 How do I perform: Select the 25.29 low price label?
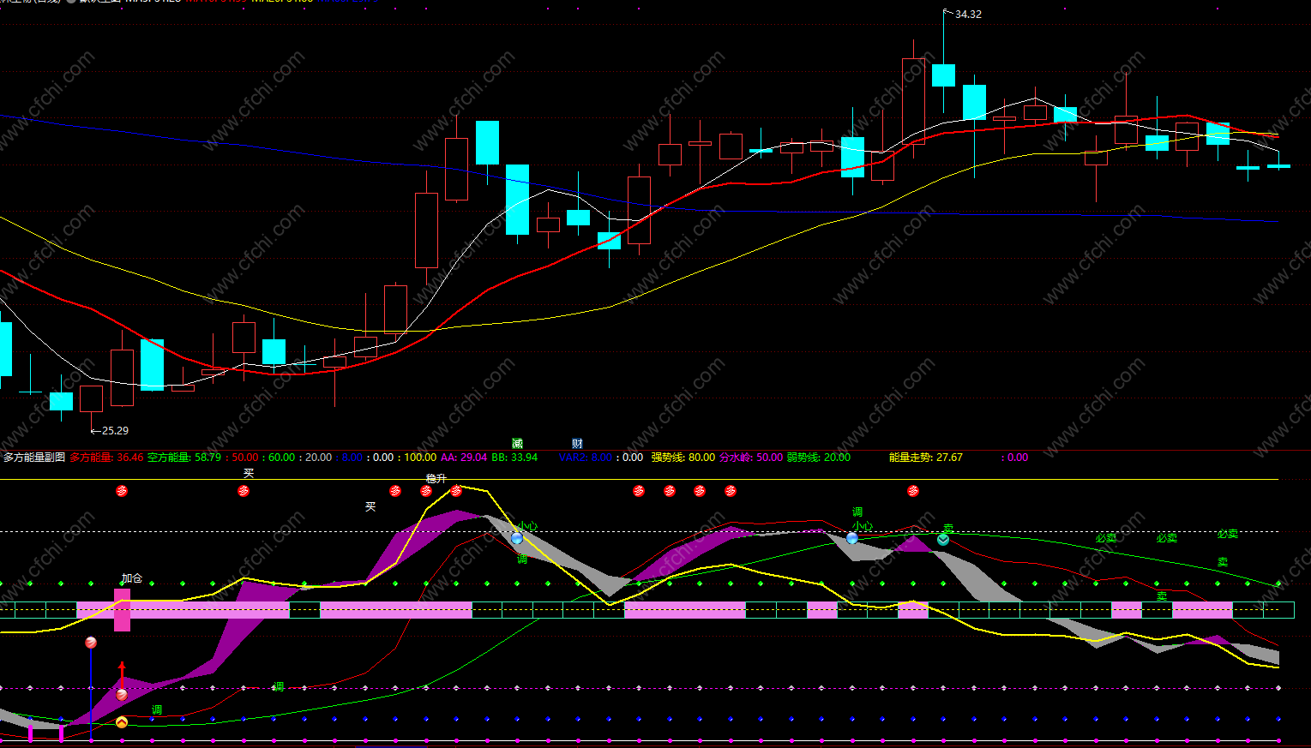click(x=115, y=431)
